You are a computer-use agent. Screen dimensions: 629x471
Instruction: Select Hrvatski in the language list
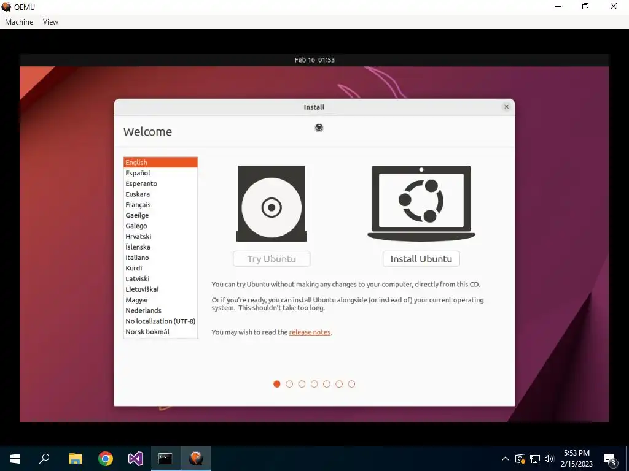coord(160,236)
